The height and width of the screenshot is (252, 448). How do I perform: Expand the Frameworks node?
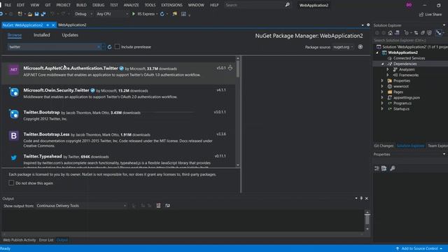click(388, 75)
